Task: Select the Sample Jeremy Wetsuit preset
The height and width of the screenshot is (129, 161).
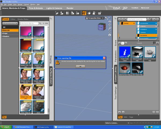Action: [38, 76]
